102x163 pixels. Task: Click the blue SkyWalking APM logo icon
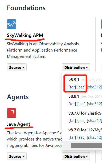(x=12, y=24)
